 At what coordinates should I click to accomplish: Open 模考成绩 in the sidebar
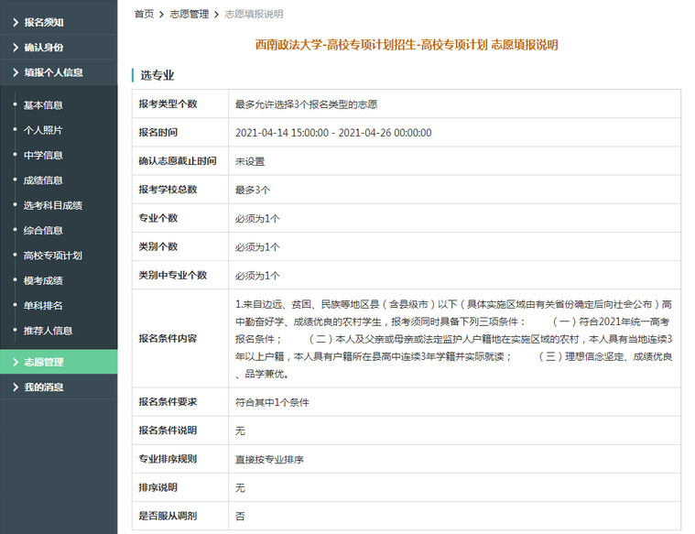pyautogui.click(x=43, y=280)
